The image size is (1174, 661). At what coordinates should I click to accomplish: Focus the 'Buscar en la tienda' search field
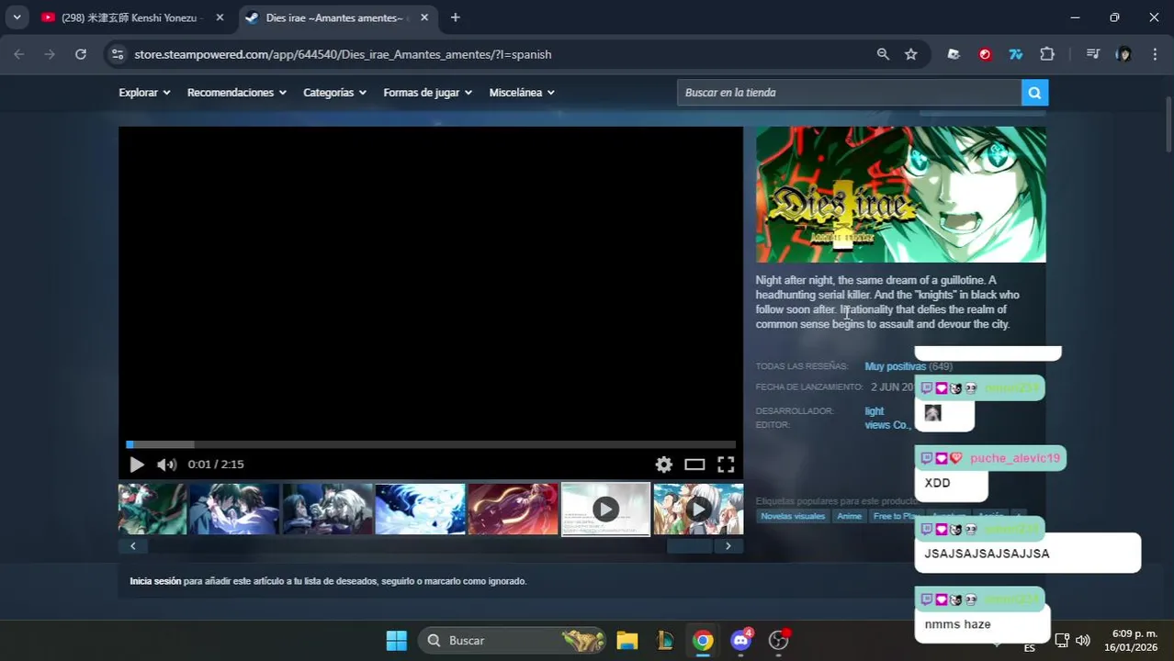click(x=849, y=93)
